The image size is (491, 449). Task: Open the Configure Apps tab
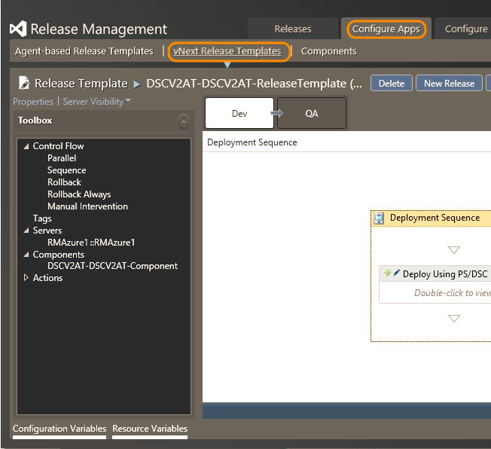[386, 29]
